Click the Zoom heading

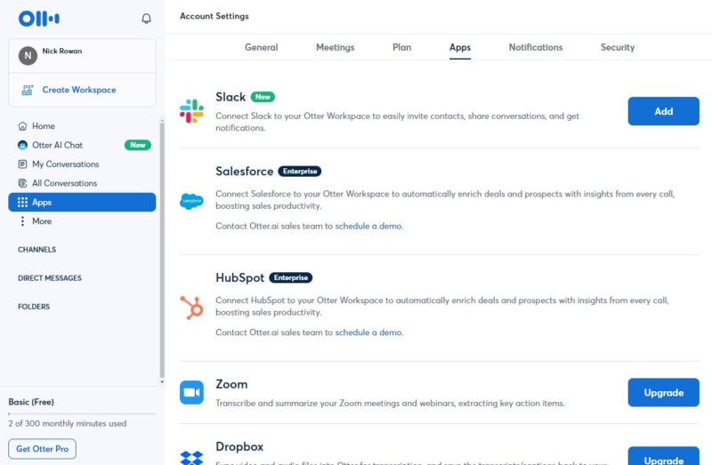coord(231,384)
